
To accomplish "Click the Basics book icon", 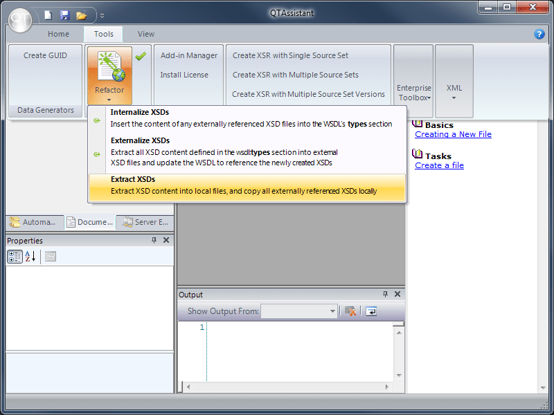I will point(417,123).
